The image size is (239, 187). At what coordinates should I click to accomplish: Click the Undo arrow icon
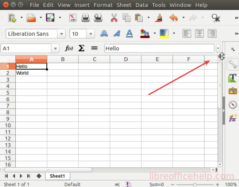[174, 18]
